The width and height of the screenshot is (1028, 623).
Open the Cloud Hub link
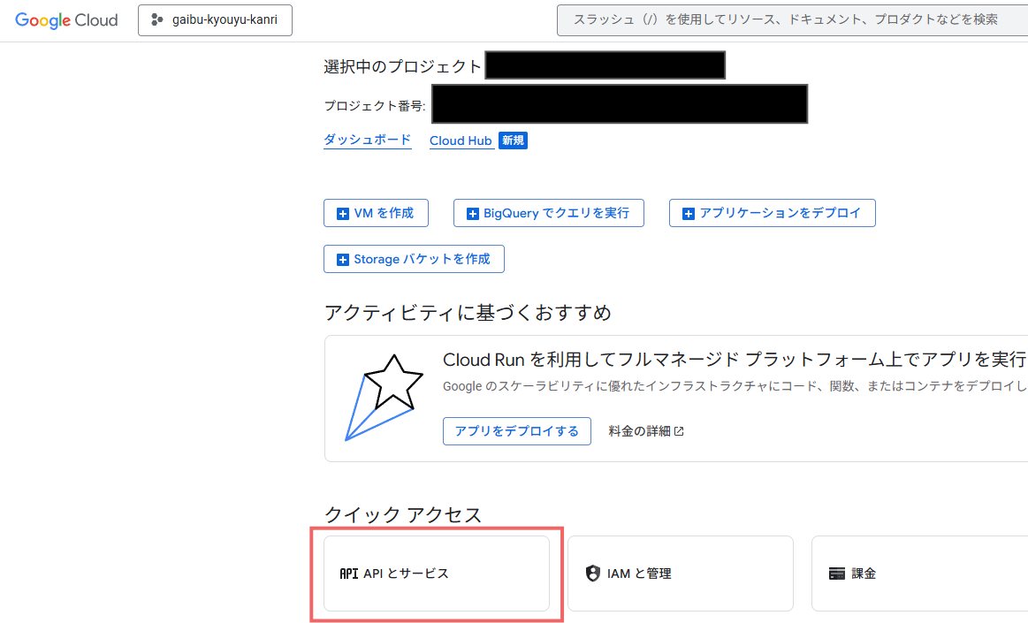click(x=461, y=141)
